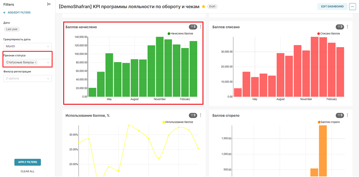
Task: Toggle Списано баллов legend series
Action: click(x=328, y=34)
